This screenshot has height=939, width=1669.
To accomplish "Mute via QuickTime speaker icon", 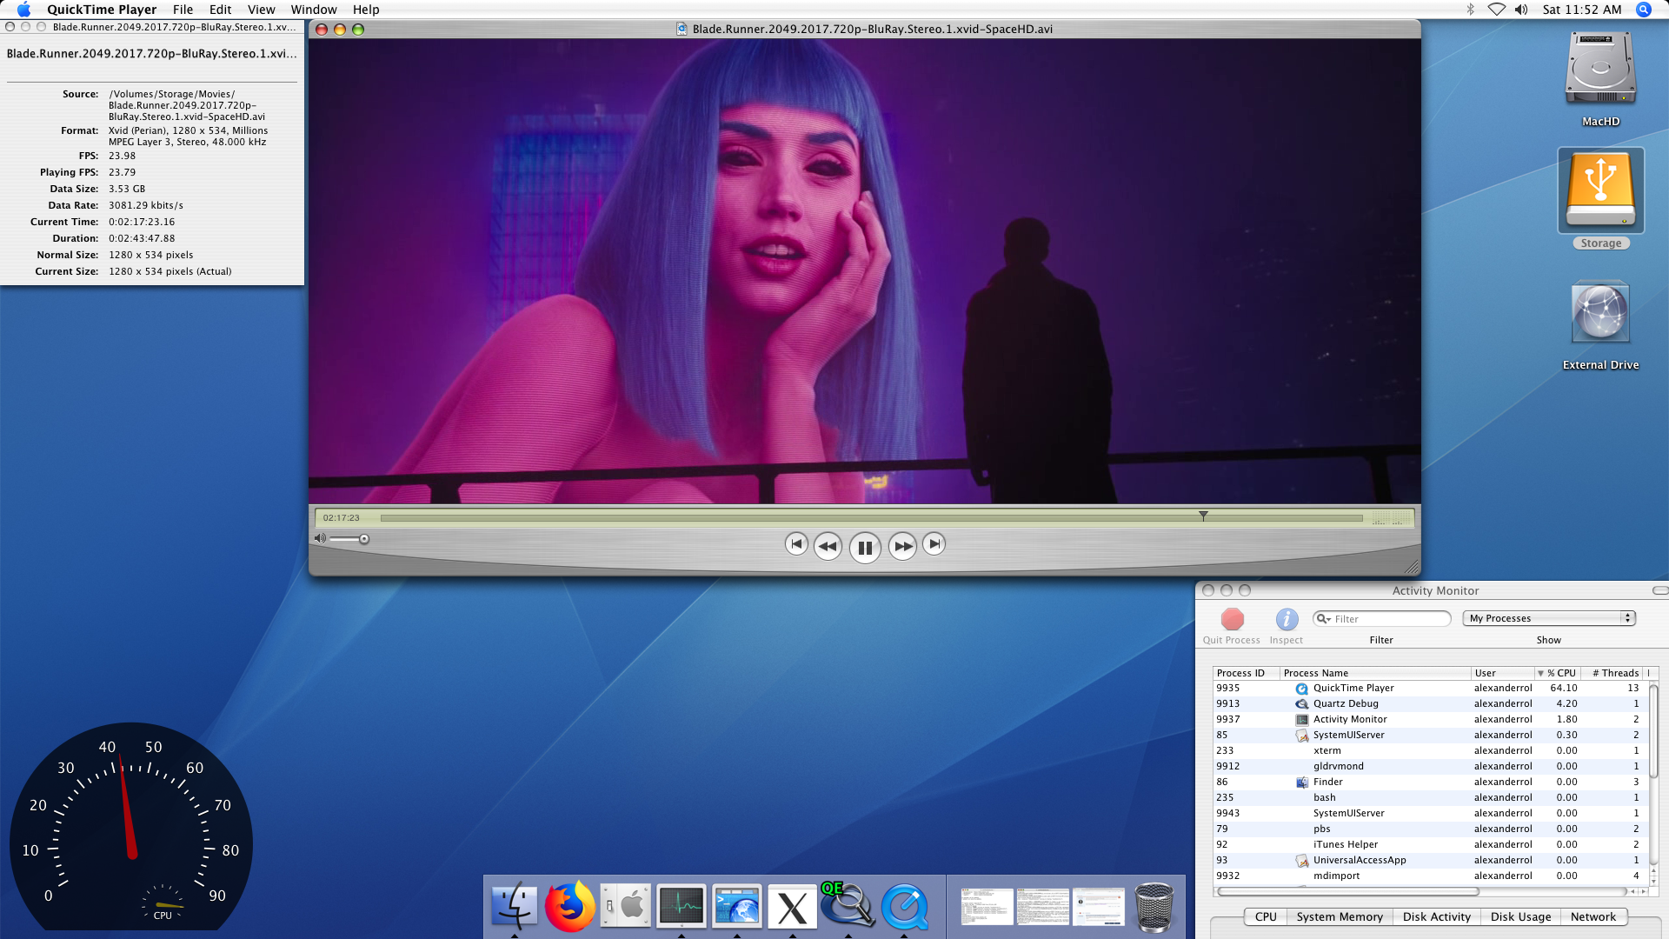I will [x=320, y=538].
